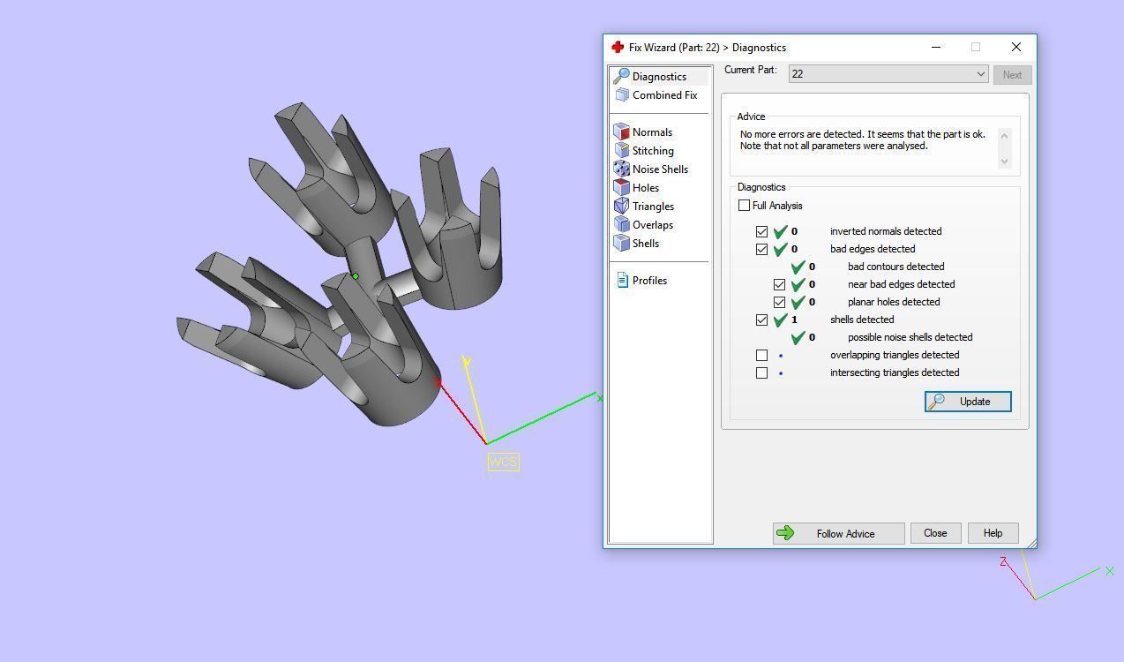Enable overlapping triangles detected checkbox

pyautogui.click(x=761, y=355)
